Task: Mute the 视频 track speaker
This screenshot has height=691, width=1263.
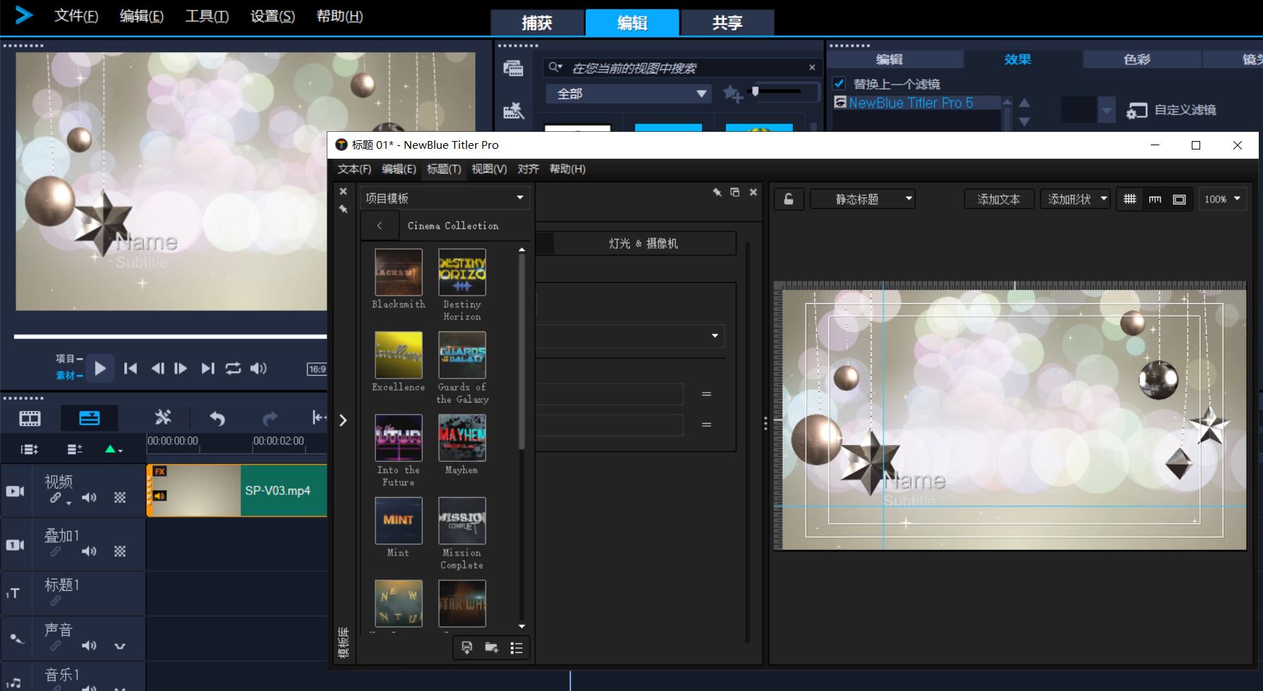Action: (x=89, y=498)
